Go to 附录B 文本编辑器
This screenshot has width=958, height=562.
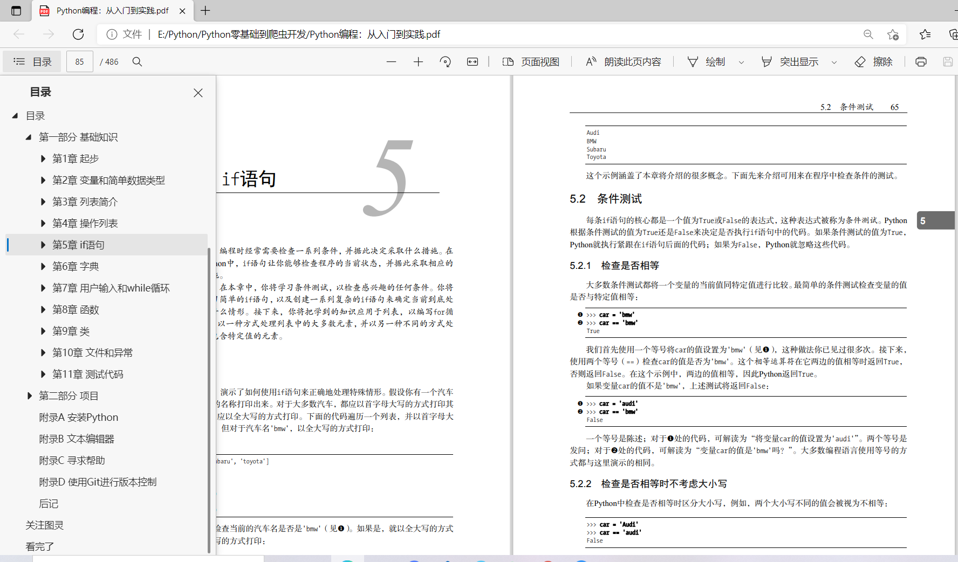77,439
